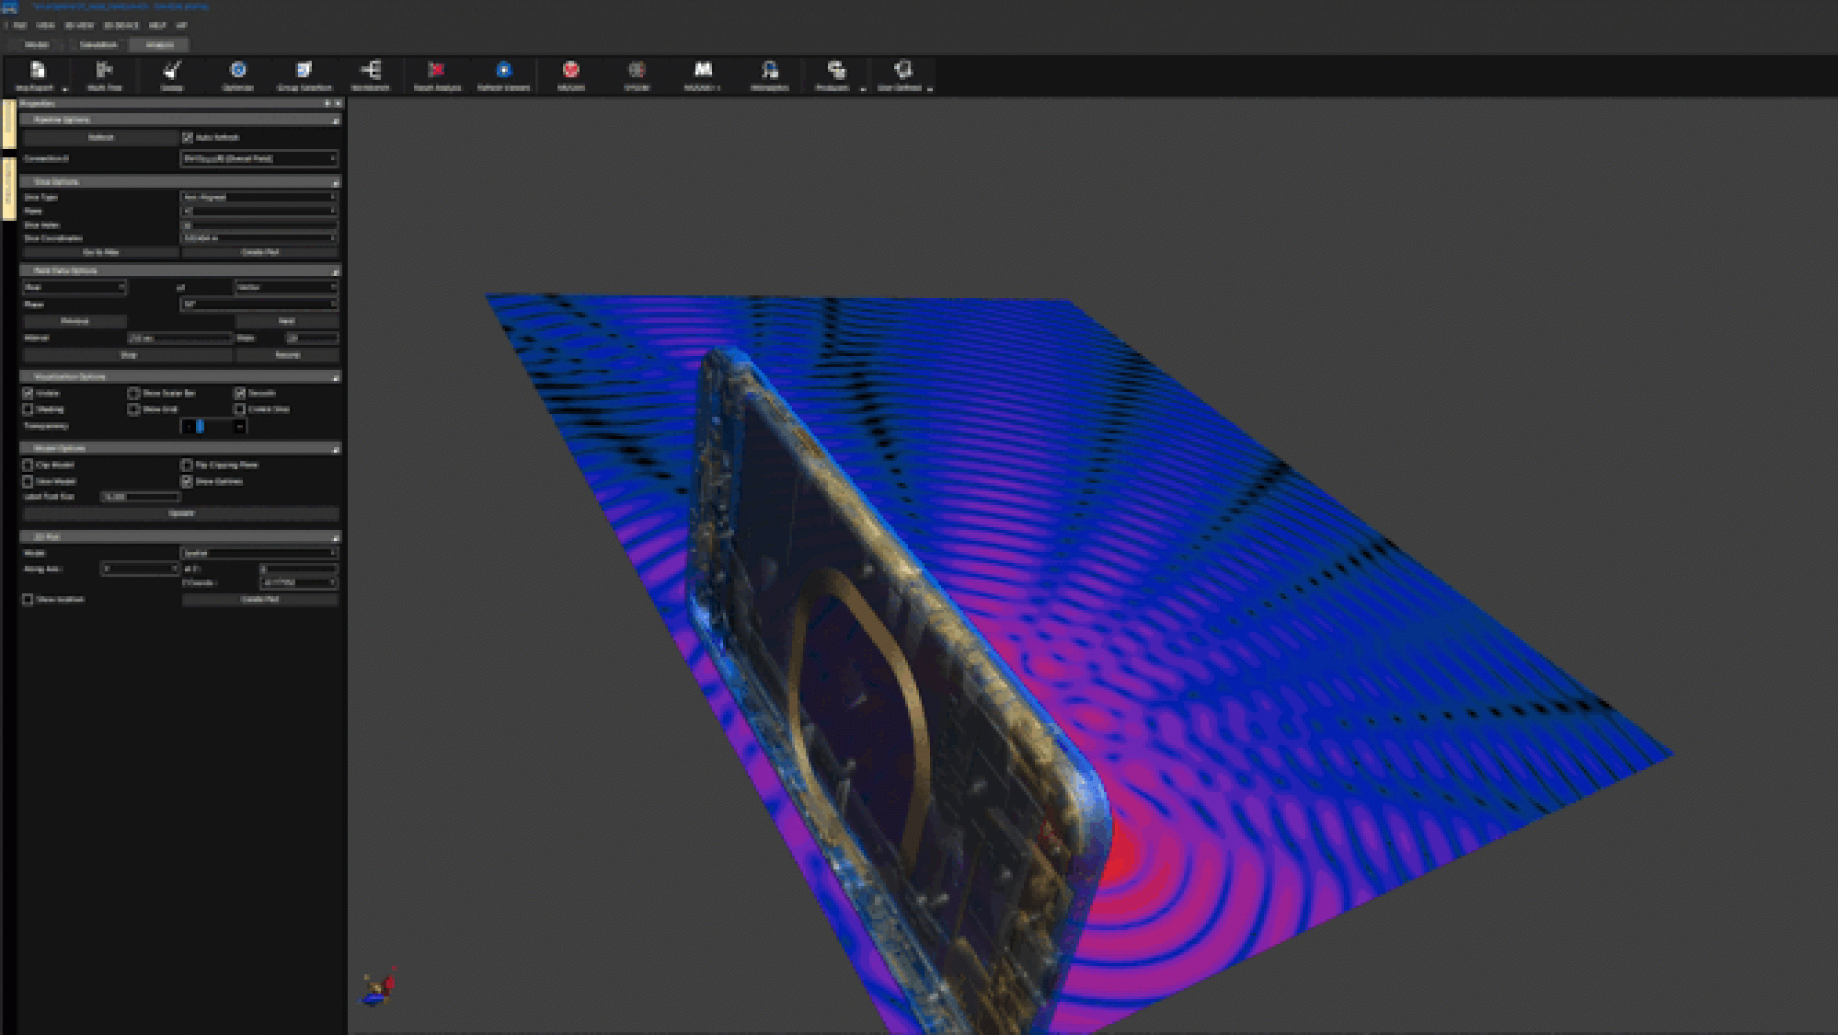Click the Update button in Model Options

(x=179, y=513)
